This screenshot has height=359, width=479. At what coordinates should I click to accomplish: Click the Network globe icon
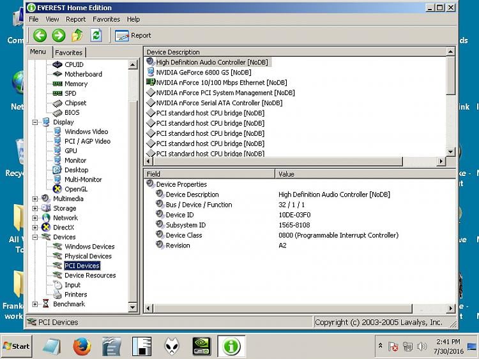[x=46, y=218]
